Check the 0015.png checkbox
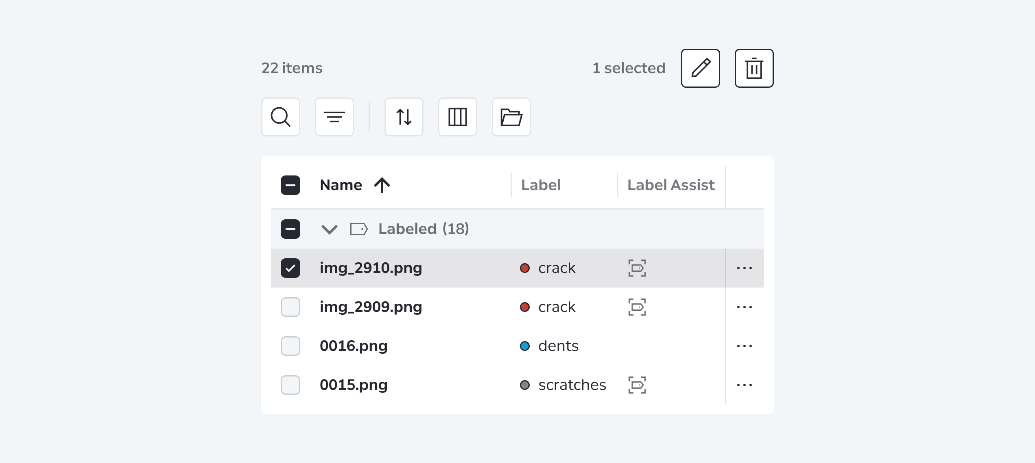 pos(290,385)
